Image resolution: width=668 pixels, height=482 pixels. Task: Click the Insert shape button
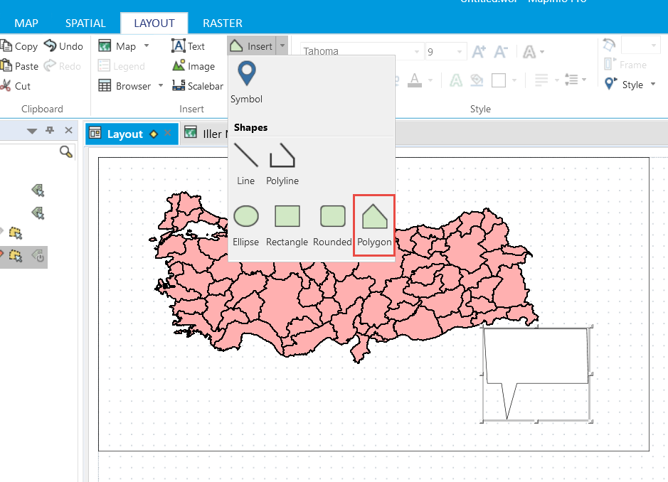252,46
